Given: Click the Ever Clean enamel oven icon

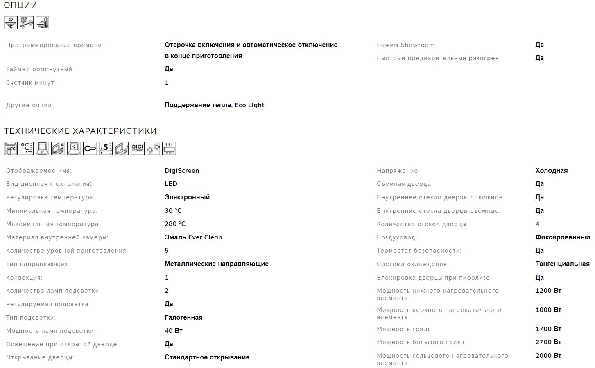Looking at the screenshot, I should click(74, 148).
